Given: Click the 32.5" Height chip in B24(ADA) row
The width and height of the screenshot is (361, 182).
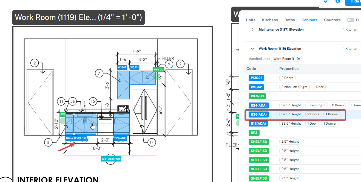Looking at the screenshot, I should [x=291, y=105].
